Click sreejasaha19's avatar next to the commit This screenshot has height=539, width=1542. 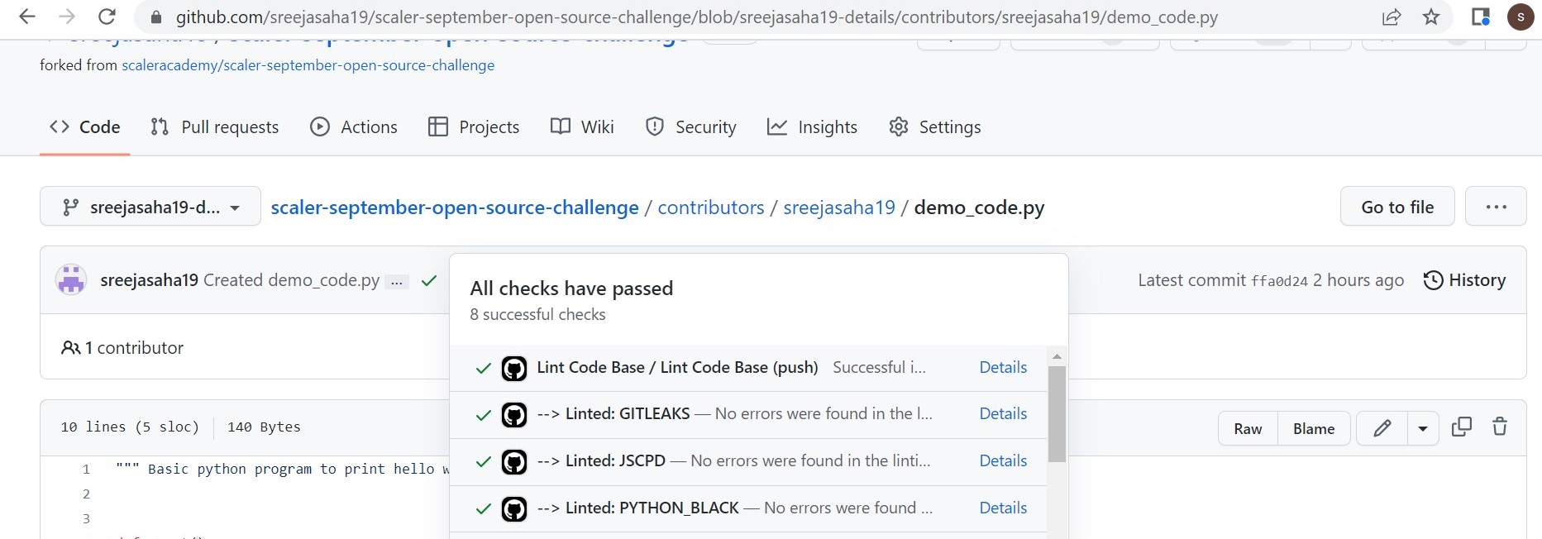tap(71, 280)
